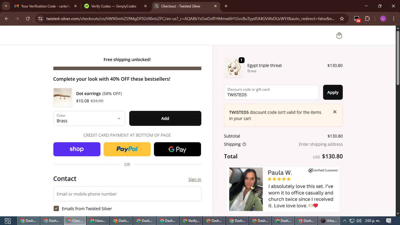400x225 pixels.
Task: Open the network status tray icon
Action: pos(352,221)
